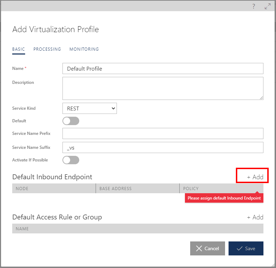
Task: Click the help question mark icon
Action: pos(254,6)
